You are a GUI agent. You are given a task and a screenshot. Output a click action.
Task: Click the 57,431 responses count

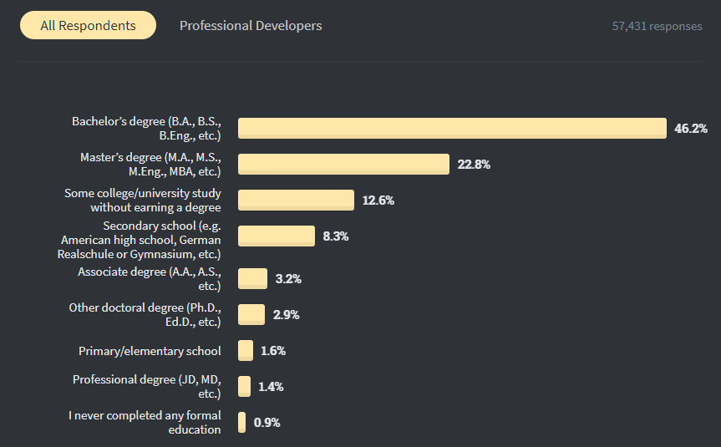(x=657, y=26)
